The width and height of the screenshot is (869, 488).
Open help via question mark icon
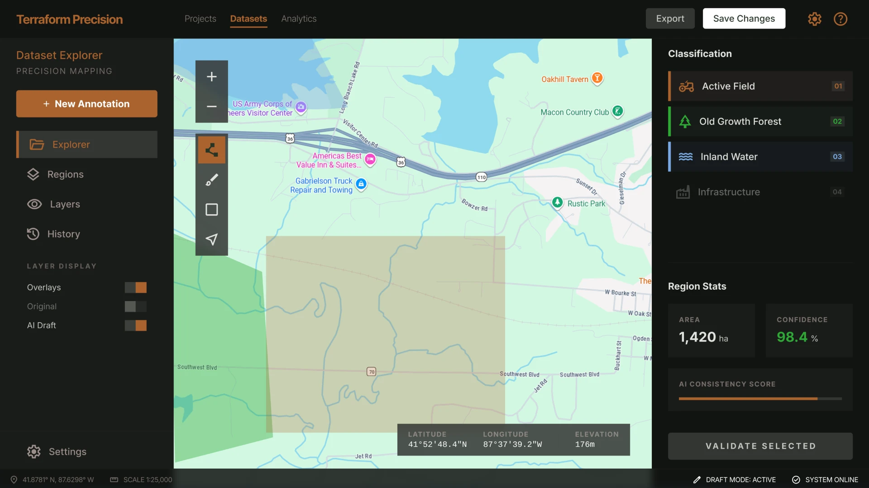[x=840, y=19]
